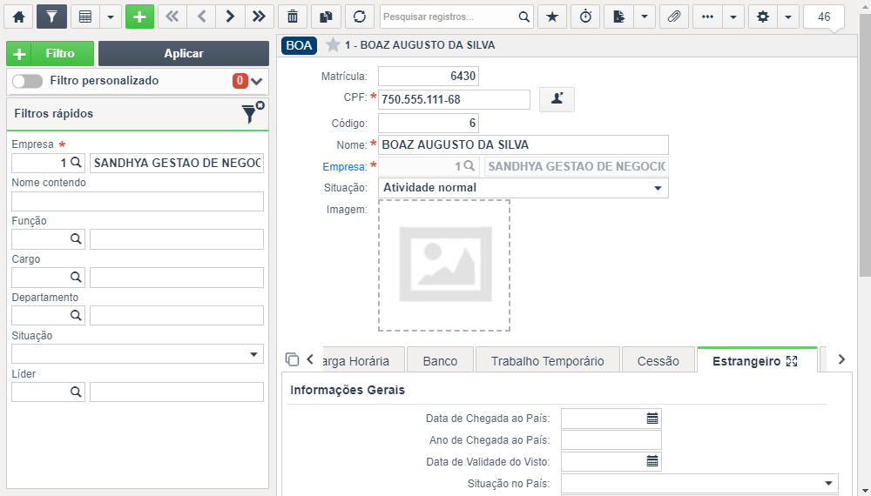Image resolution: width=871 pixels, height=496 pixels.
Task: Expand settings dropdown arrow
Action: tap(788, 17)
